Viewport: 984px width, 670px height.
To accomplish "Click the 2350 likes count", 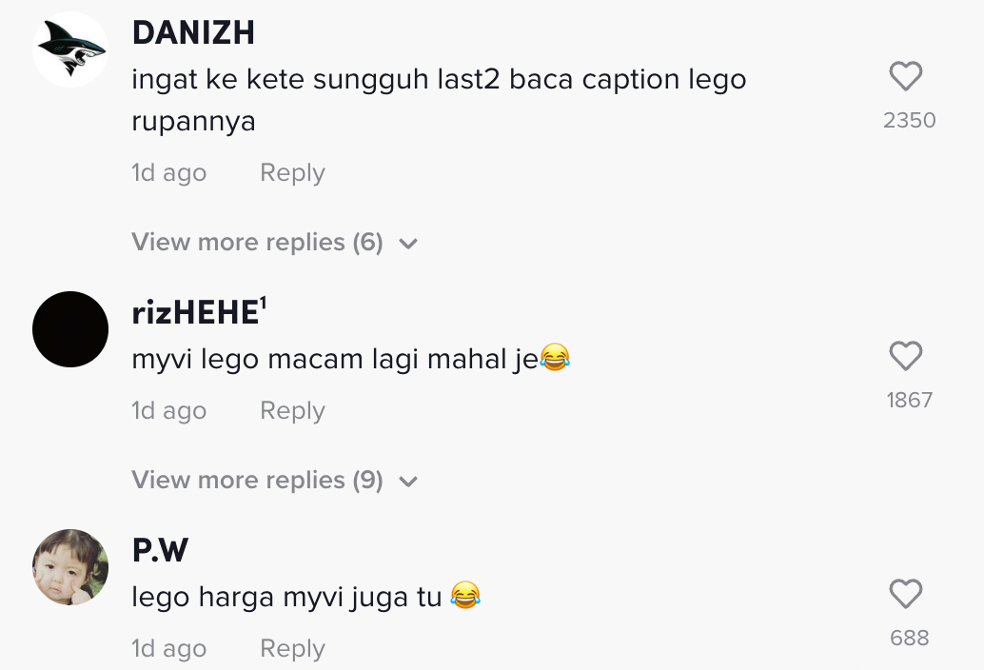I will pos(909,121).
